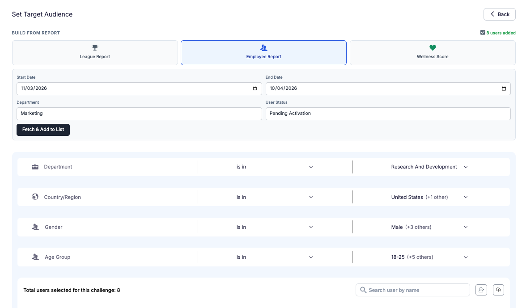Click the globe icon beside Country/Region
The image size is (522, 308).
[35, 197]
